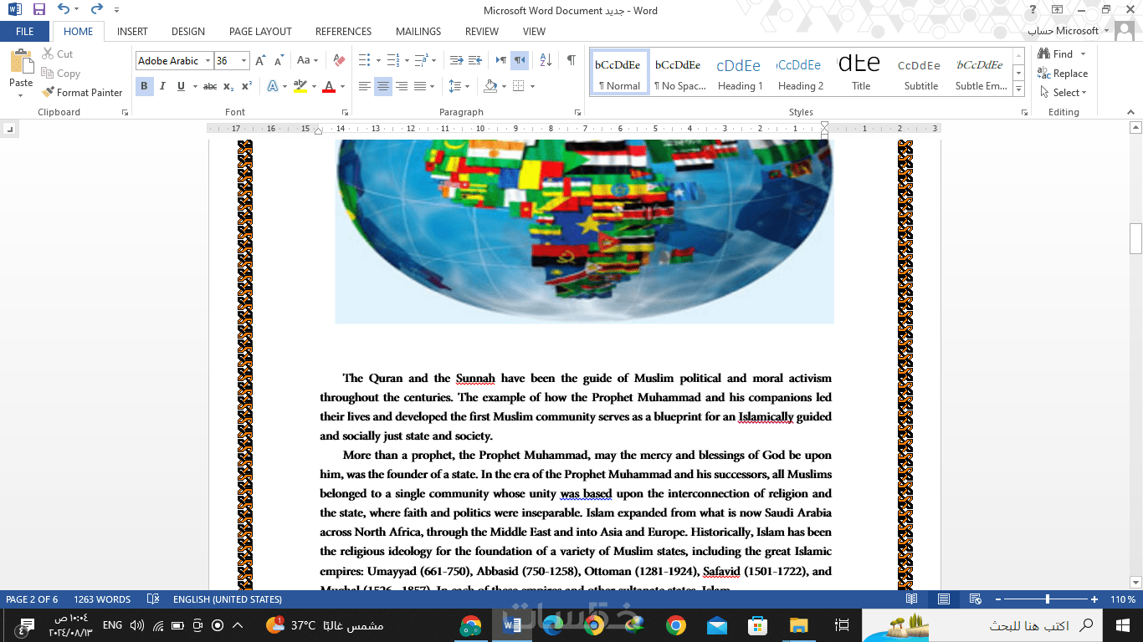Screen dimensions: 1143x642
Task: Apply strikethrough to text
Action: click(210, 86)
